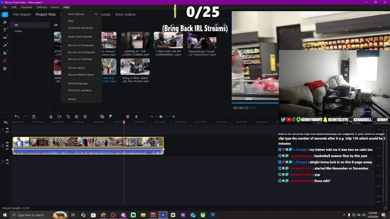Open the pink More tools icon in sidebar
The height and width of the screenshot is (219, 390).
[5, 61]
